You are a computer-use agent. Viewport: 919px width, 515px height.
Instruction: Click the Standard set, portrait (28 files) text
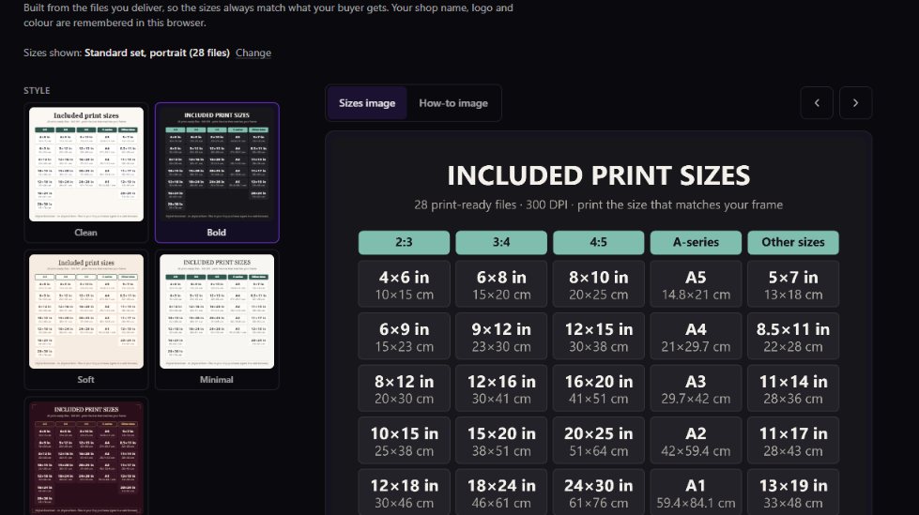pyautogui.click(x=157, y=53)
